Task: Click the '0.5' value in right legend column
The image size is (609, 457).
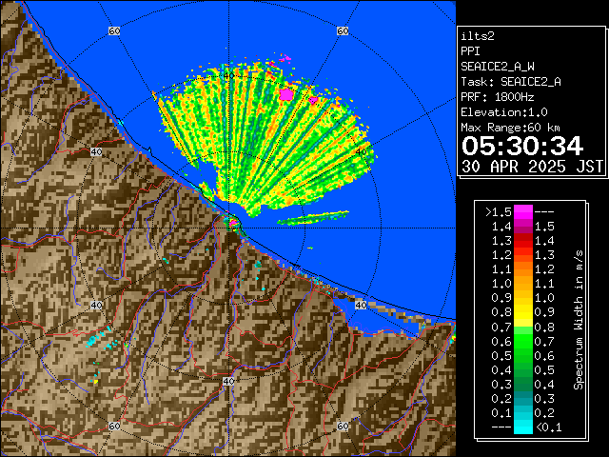Action: click(x=544, y=370)
